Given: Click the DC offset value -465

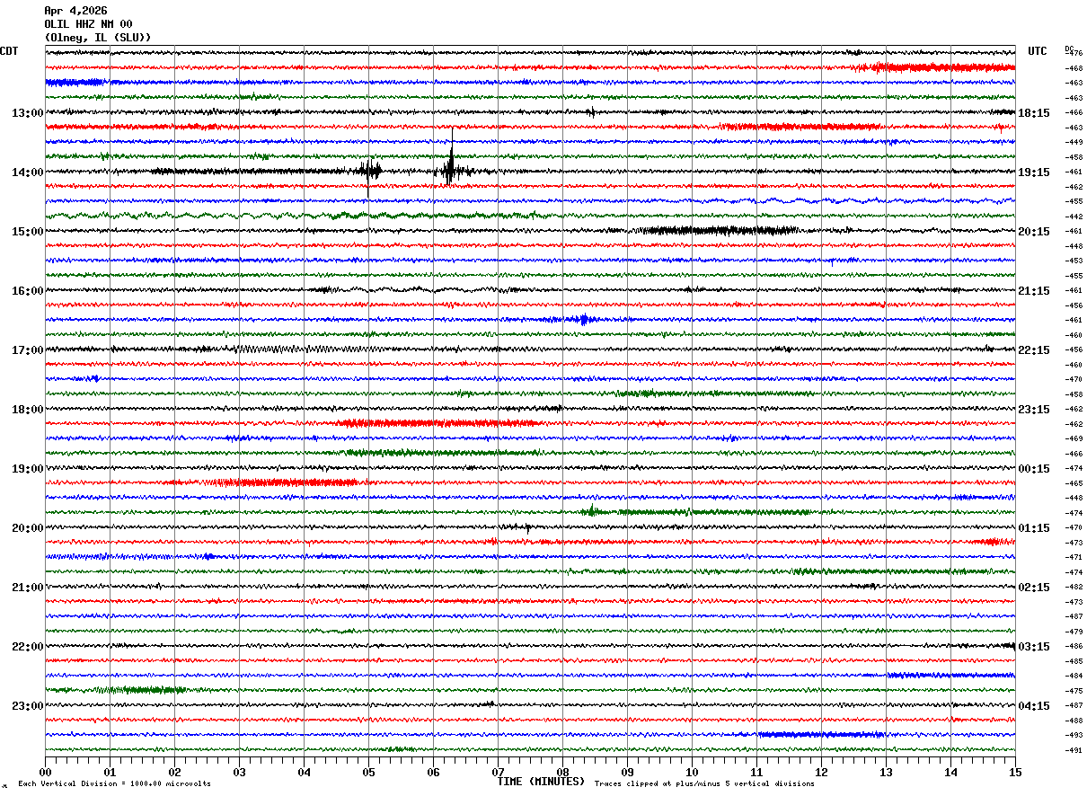Looking at the screenshot, I should (1074, 483).
